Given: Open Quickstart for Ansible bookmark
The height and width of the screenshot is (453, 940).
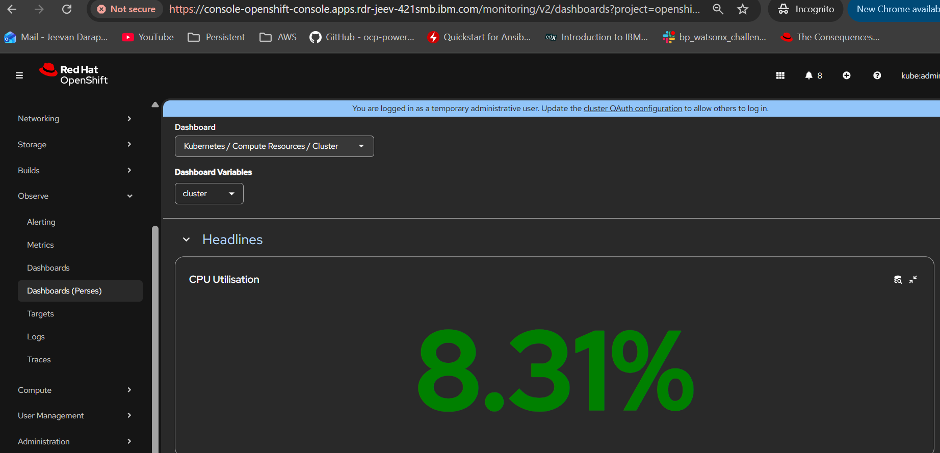Looking at the screenshot, I should [479, 37].
